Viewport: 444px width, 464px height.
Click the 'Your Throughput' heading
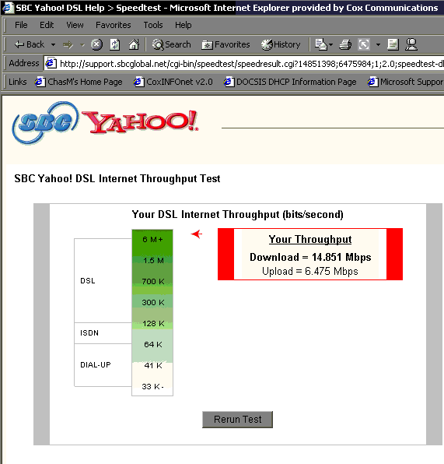pyautogui.click(x=310, y=239)
